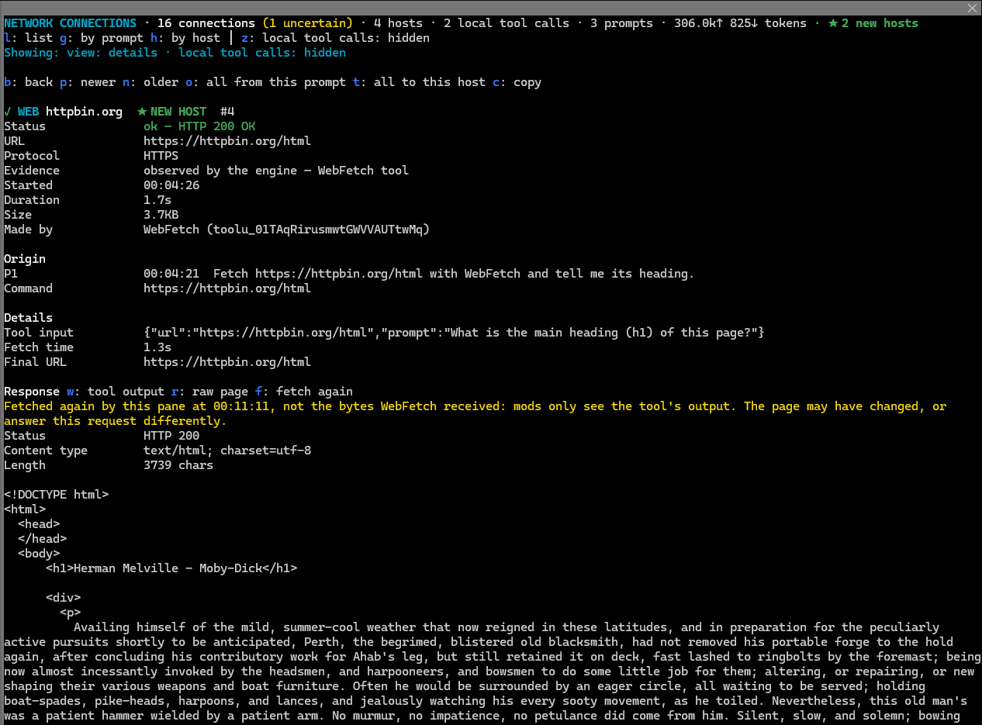The width and height of the screenshot is (982, 725).
Task: Click the 'NETWORK CONNECTIONS' title
Action: tap(70, 22)
